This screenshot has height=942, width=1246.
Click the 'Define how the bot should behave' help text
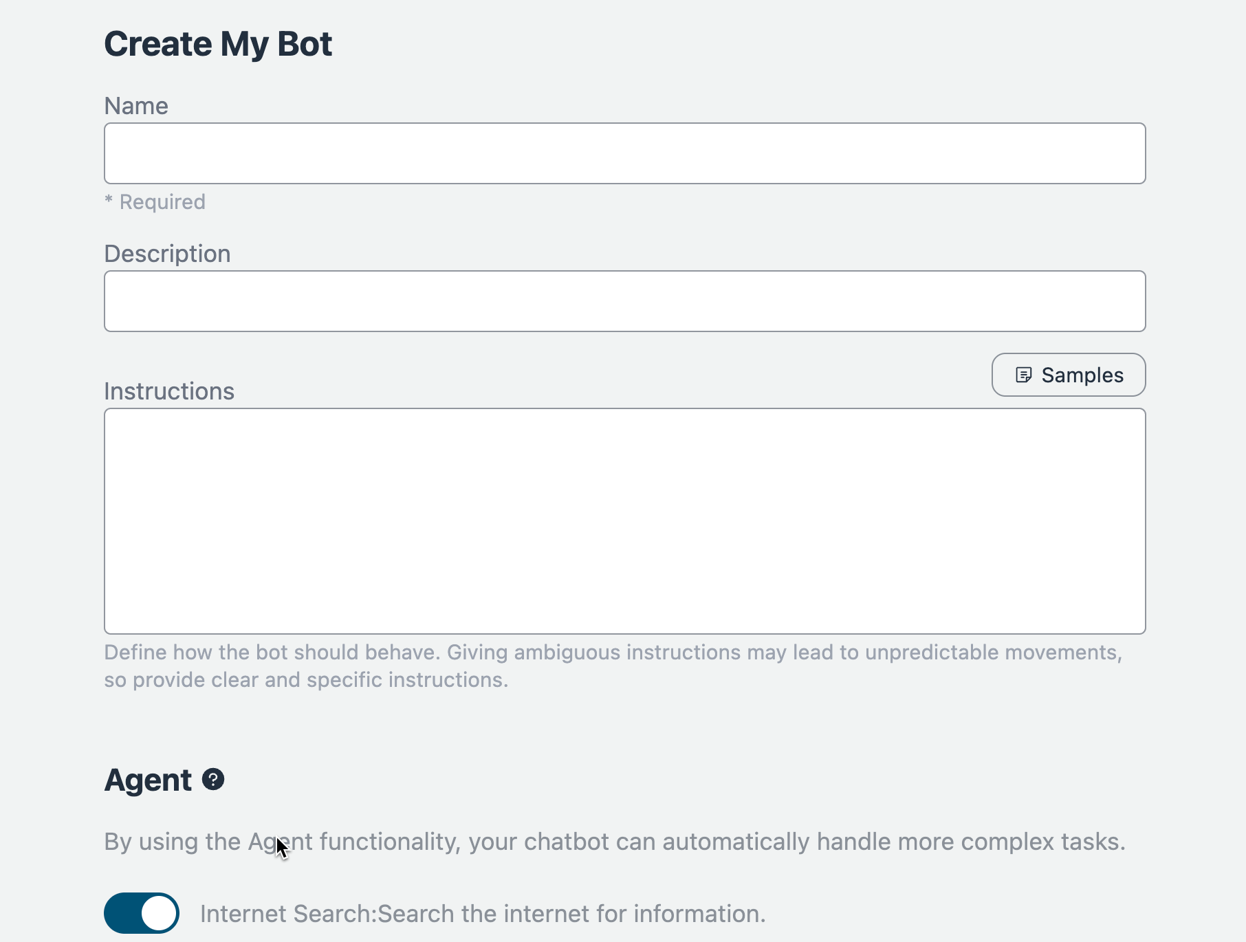612,653
